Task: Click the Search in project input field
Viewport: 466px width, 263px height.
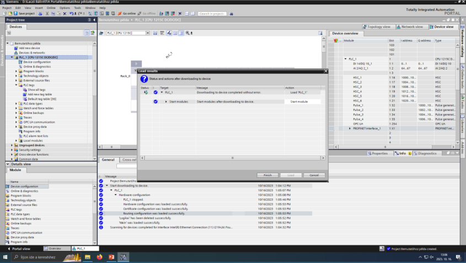Action: (x=212, y=13)
